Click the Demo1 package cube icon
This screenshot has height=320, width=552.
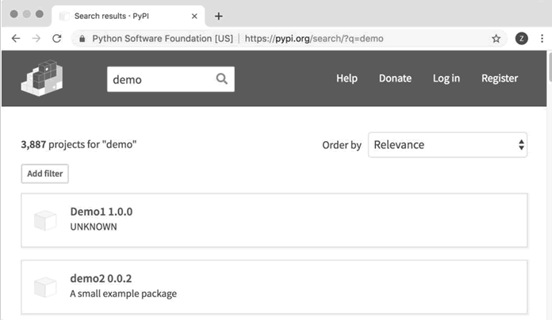point(45,220)
